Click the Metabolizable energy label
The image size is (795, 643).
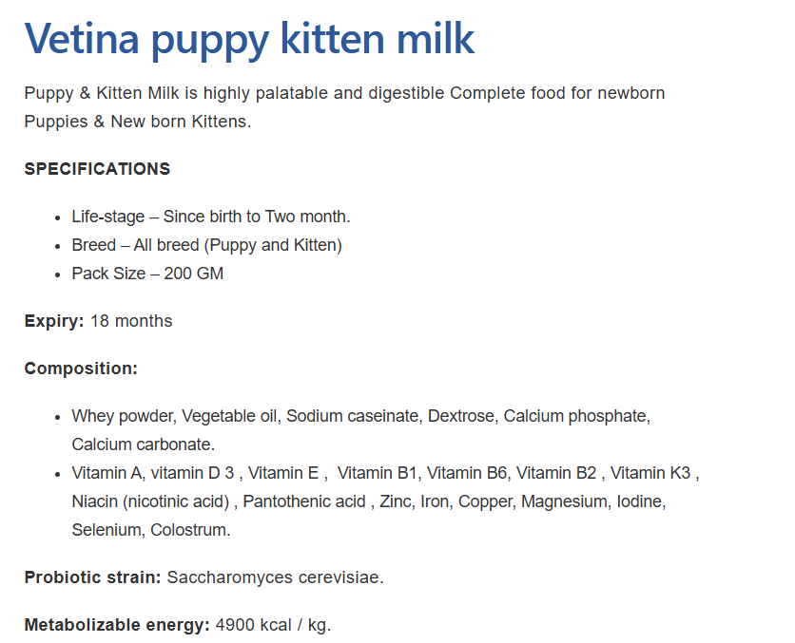pos(116,625)
